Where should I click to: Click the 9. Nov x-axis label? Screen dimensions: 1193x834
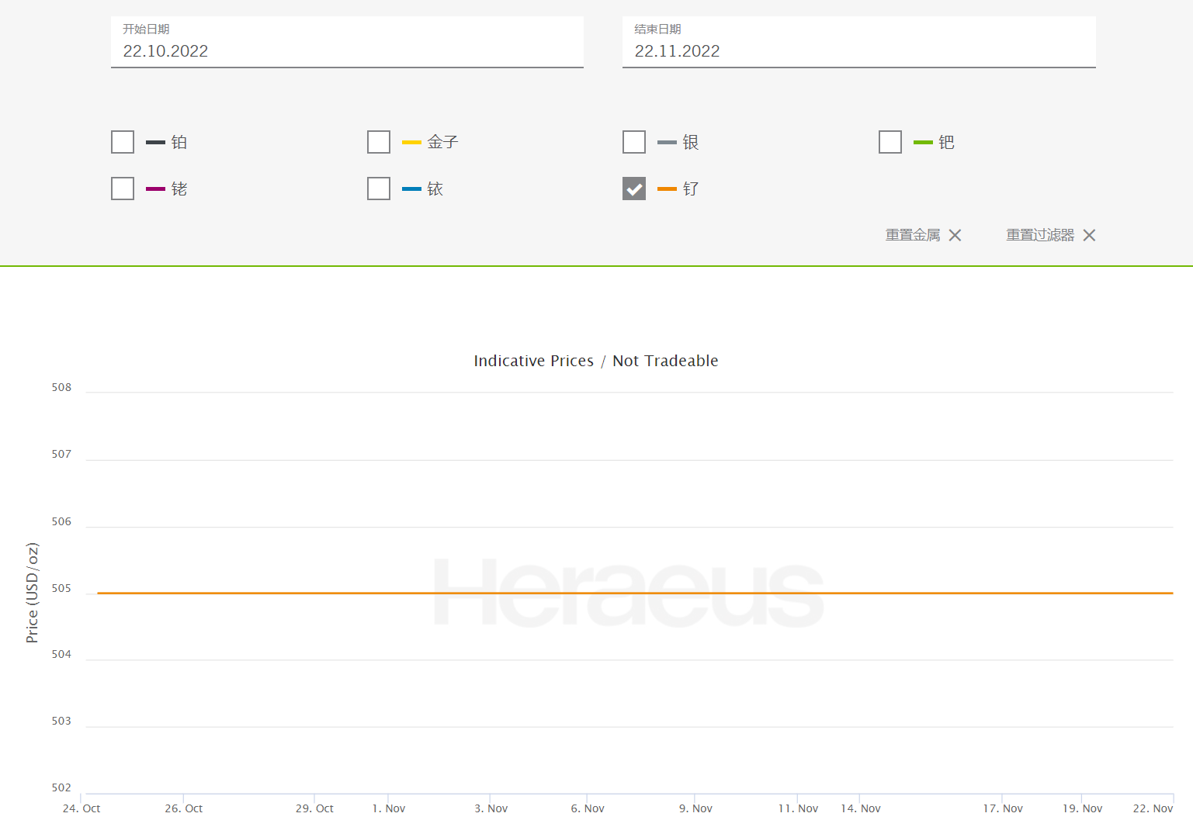[x=695, y=808]
